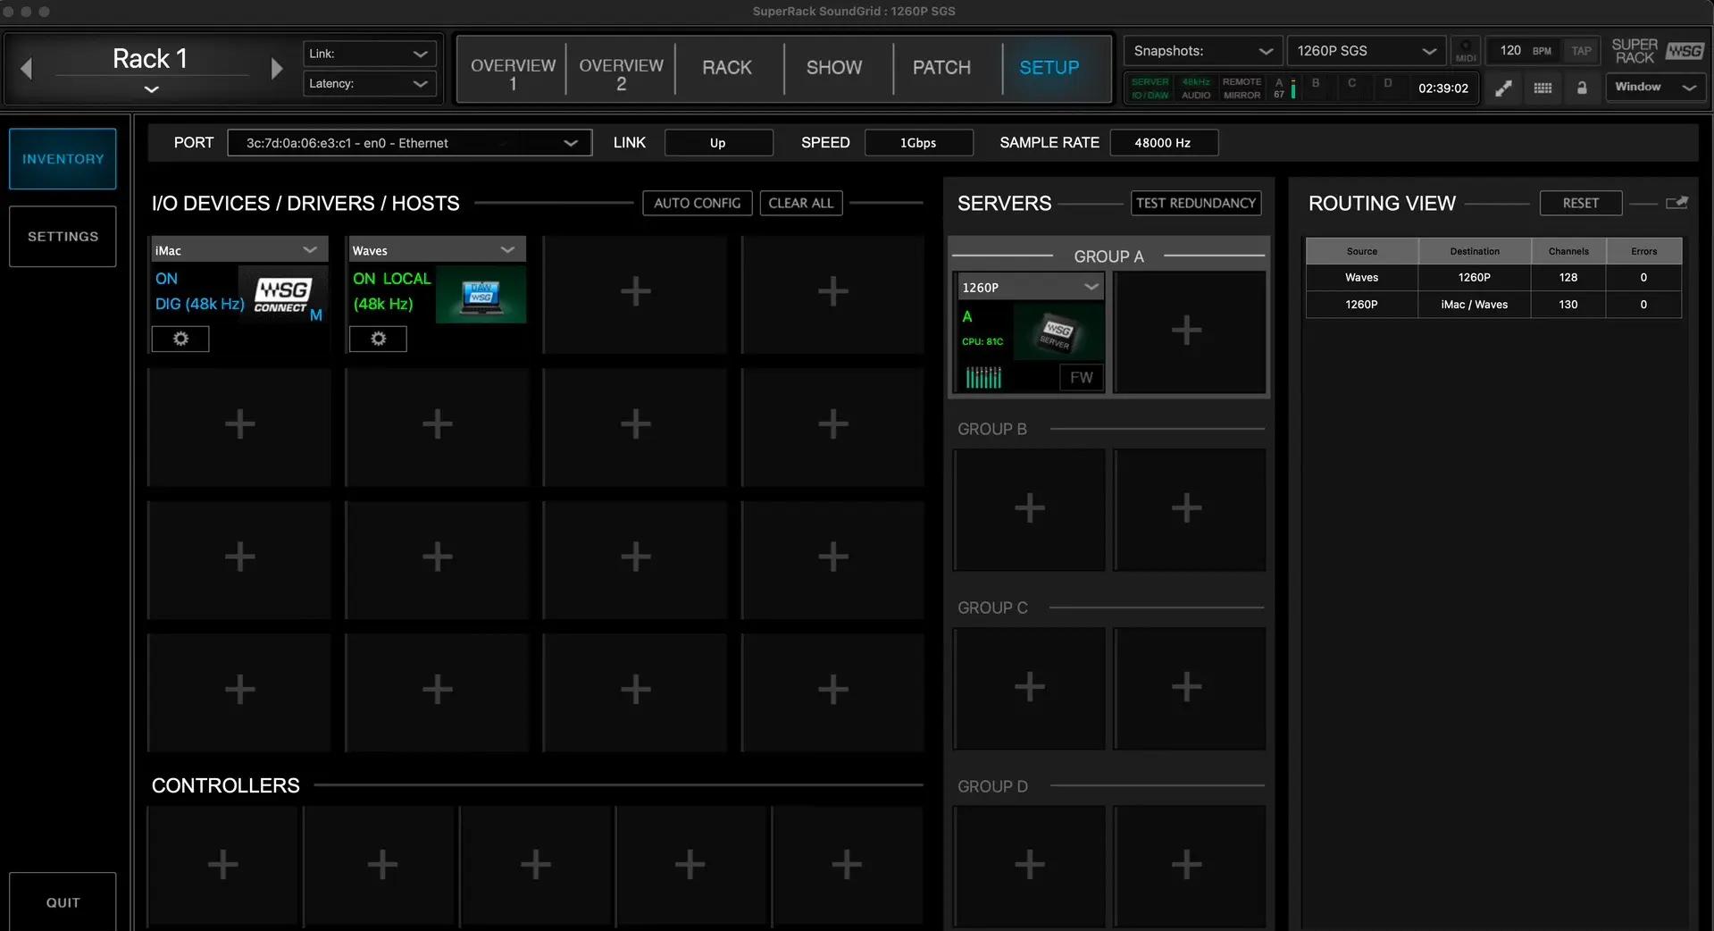
Task: Switch to the Overview 1 tab
Action: [513, 69]
